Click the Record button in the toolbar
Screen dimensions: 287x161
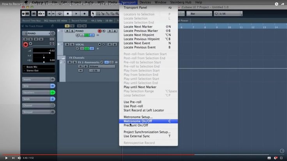[x=84, y=14]
